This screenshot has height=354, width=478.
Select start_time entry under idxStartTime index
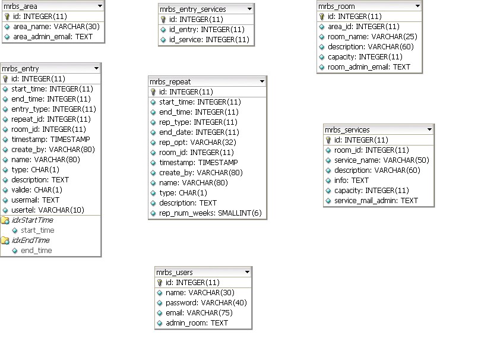click(x=37, y=230)
